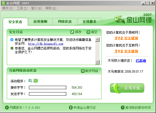Click the 断开网络 disconnect icon
The width and height of the screenshot is (156, 113).
pyautogui.click(x=83, y=71)
